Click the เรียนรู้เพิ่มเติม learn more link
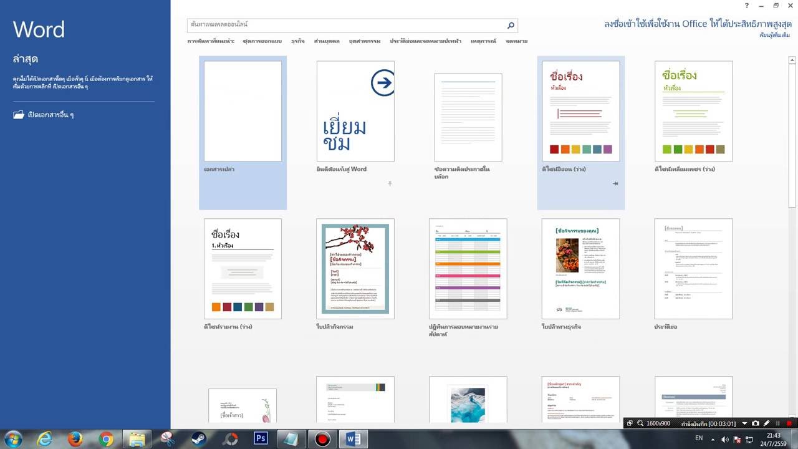This screenshot has height=449, width=798. (774, 36)
